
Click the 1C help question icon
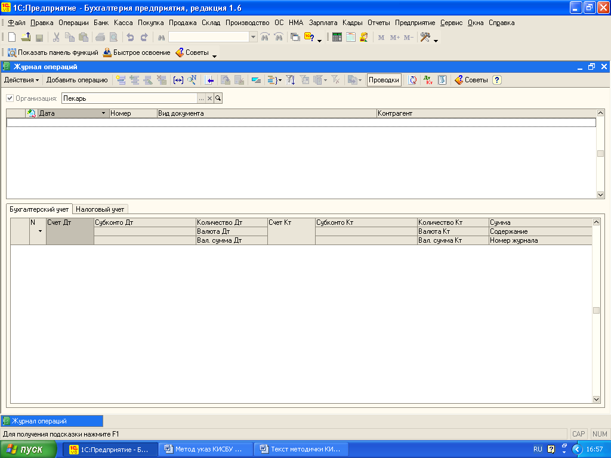(310, 38)
